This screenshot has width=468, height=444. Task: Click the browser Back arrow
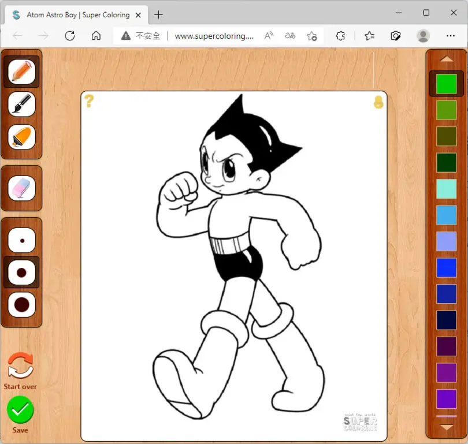pyautogui.click(x=17, y=36)
